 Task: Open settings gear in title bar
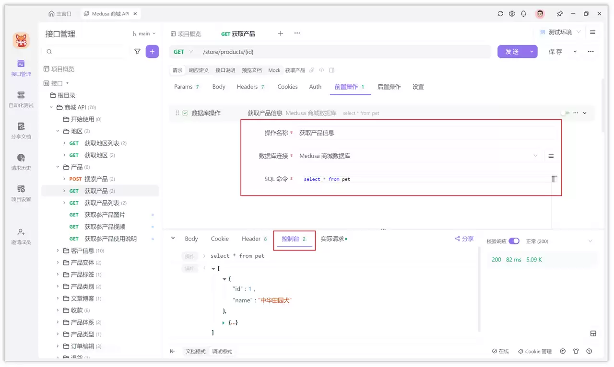(512, 14)
